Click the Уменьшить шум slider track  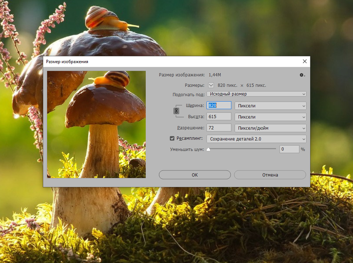(242, 149)
